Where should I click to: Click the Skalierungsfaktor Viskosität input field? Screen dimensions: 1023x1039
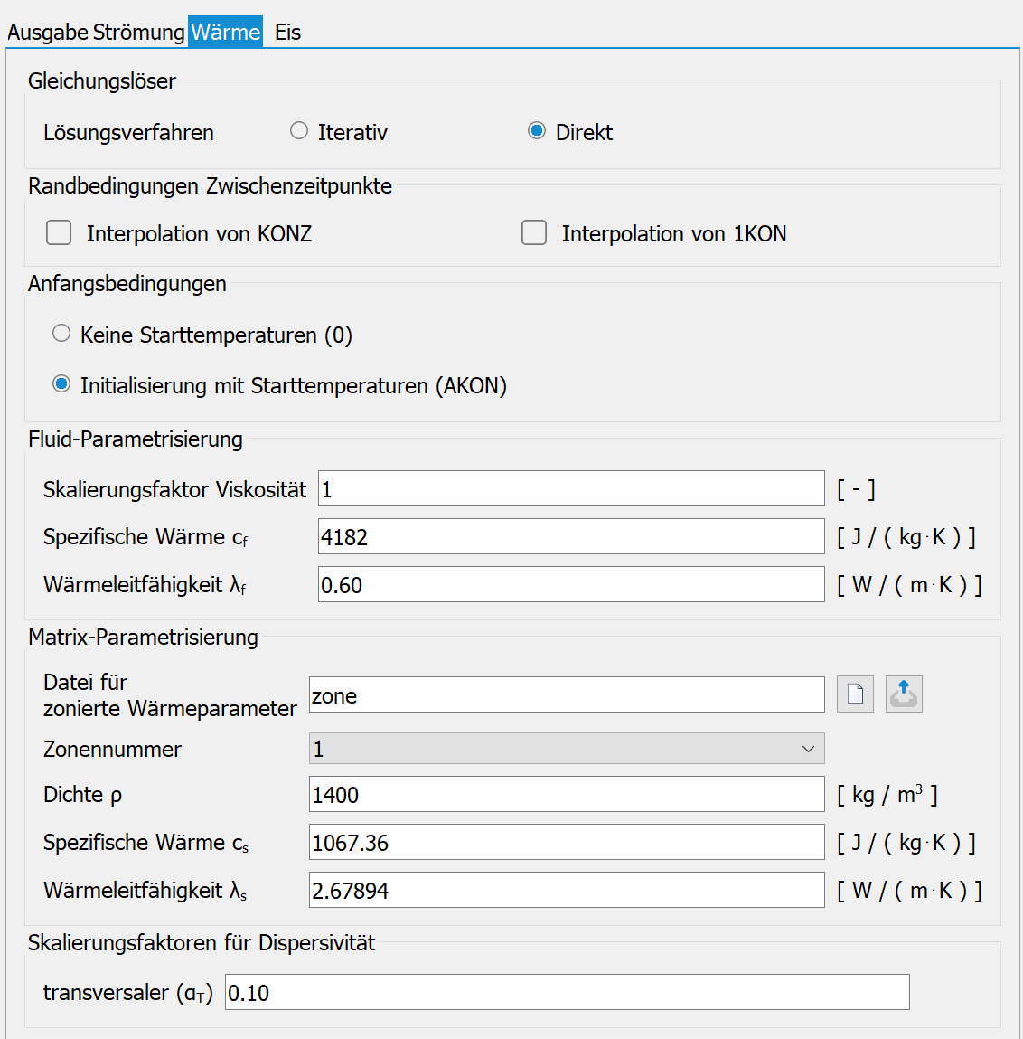coord(571,488)
